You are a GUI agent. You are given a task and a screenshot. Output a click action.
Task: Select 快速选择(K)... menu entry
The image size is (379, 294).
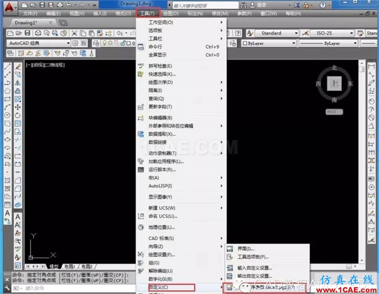[181, 74]
